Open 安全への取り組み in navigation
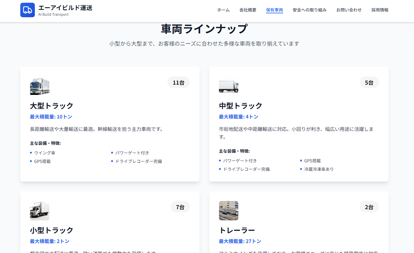Screen dimensions: 414x253 (x=310, y=10)
